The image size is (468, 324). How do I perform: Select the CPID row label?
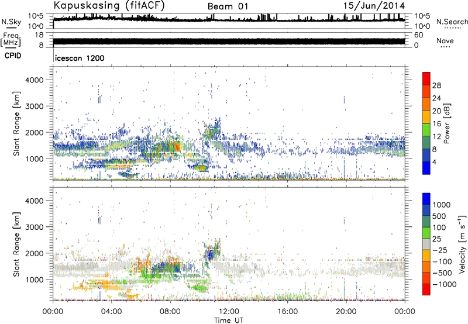(x=13, y=56)
